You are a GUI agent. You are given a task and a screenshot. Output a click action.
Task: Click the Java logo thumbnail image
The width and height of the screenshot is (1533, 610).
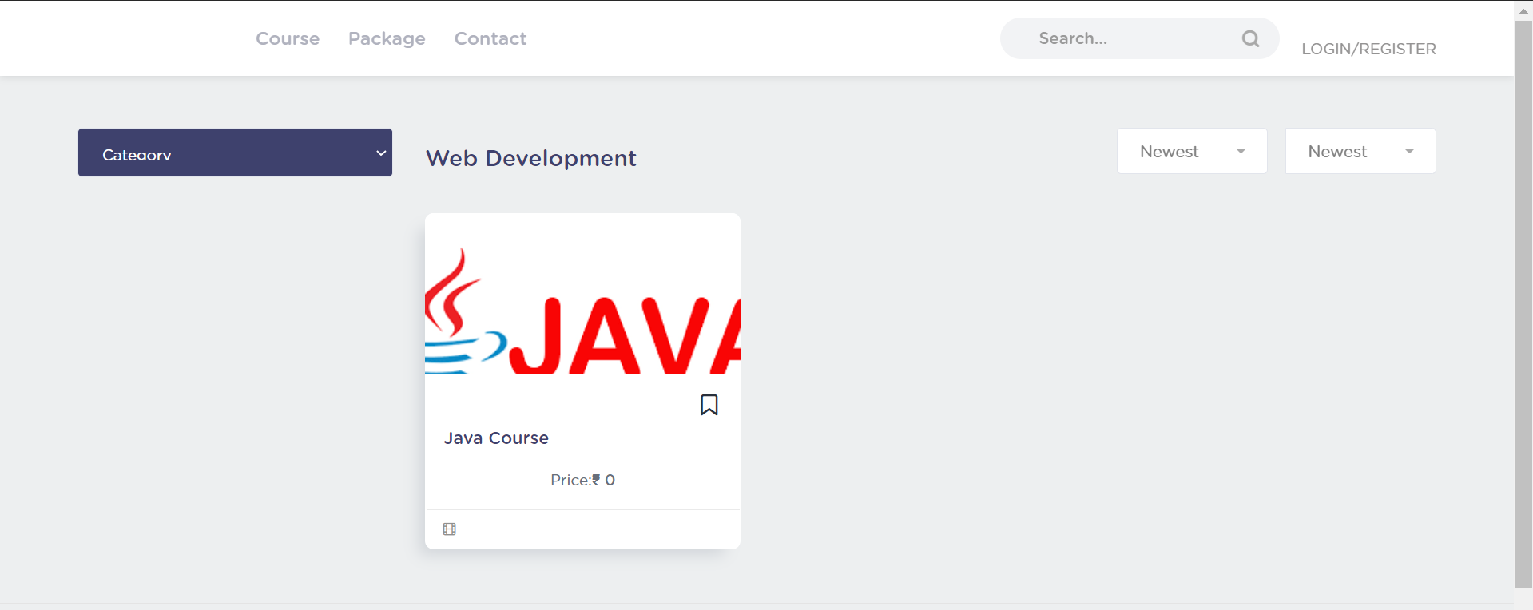pyautogui.click(x=582, y=311)
